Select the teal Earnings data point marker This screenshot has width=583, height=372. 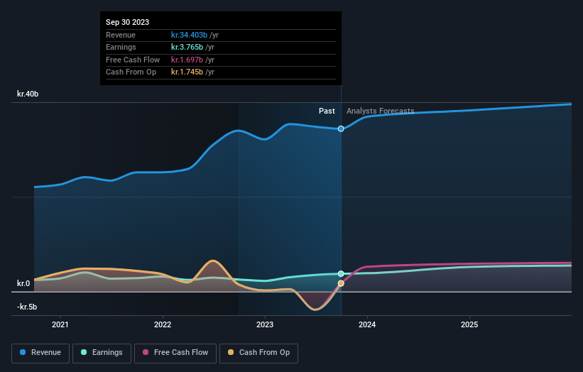[341, 274]
